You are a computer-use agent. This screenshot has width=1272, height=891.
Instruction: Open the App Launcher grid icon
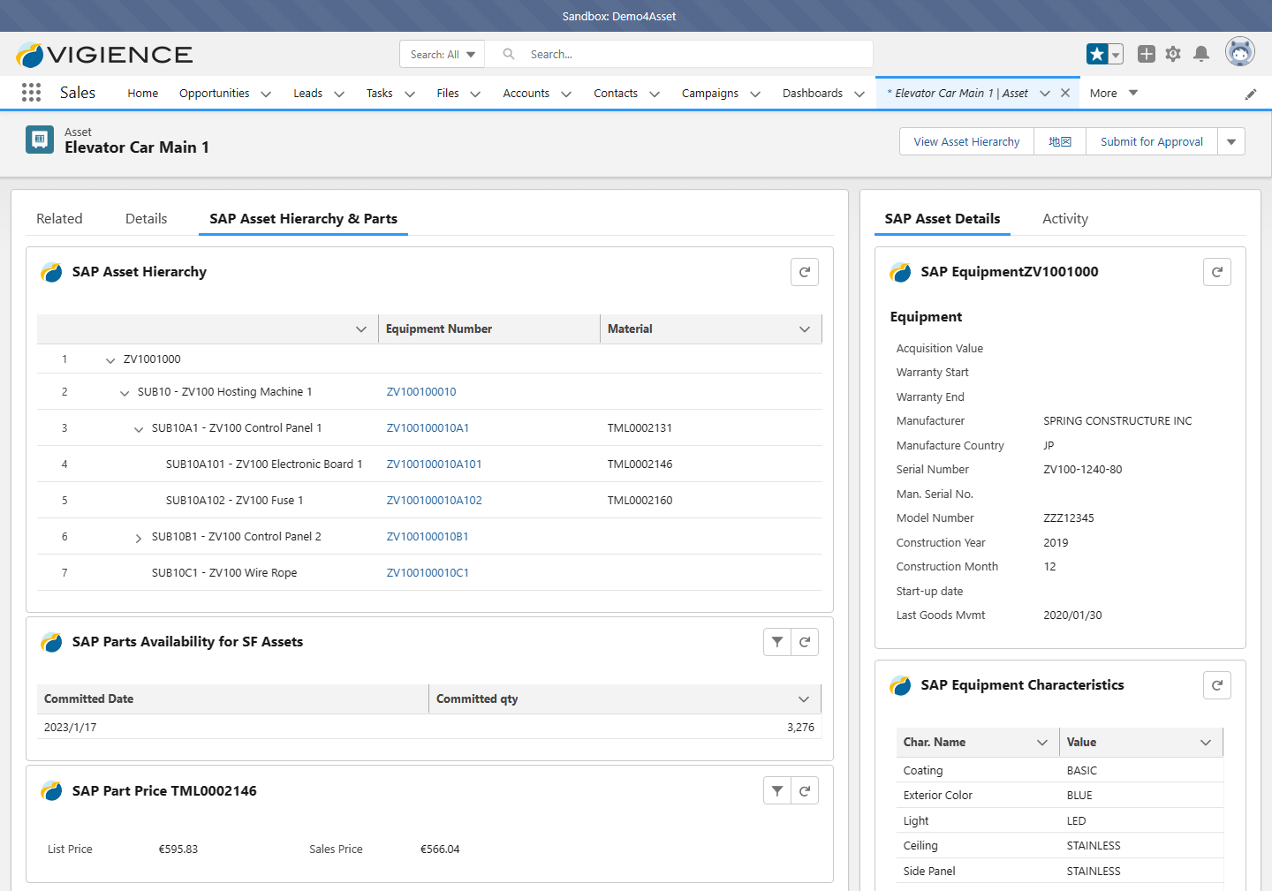click(31, 93)
